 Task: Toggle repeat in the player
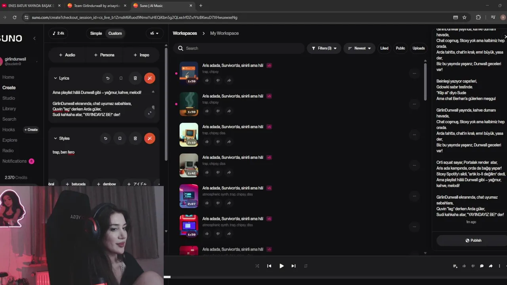pos(306,266)
